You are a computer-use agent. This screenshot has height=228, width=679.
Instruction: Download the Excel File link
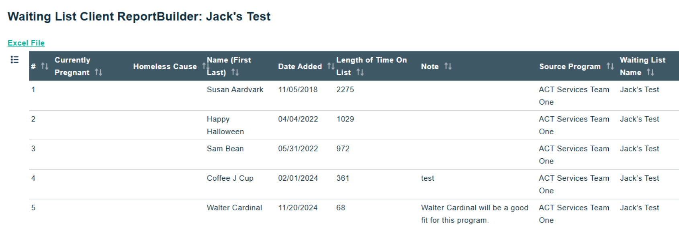pos(26,43)
